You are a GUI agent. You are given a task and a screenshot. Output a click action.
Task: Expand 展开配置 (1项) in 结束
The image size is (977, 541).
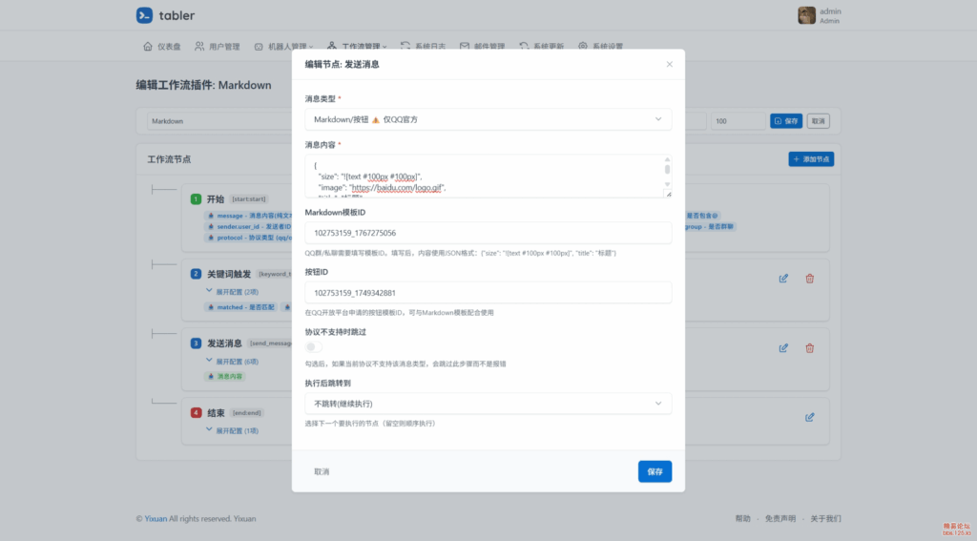coord(233,430)
